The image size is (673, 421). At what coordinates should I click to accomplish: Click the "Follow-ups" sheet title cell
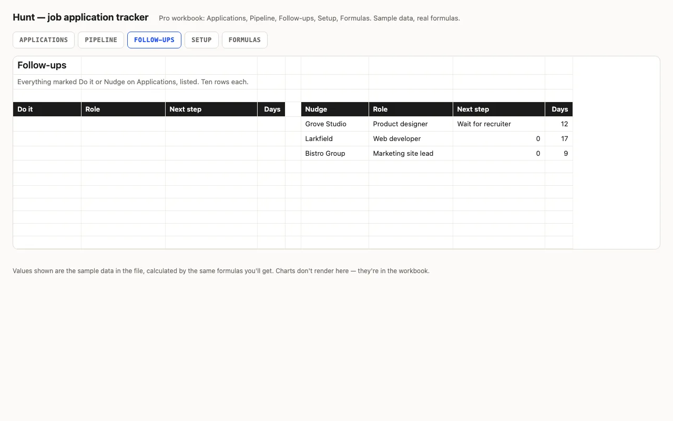point(47,65)
